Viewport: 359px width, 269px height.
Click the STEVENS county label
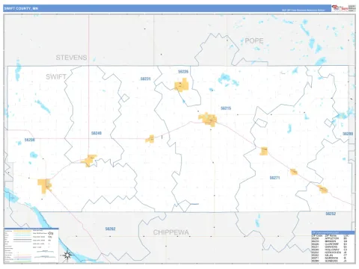point(71,58)
